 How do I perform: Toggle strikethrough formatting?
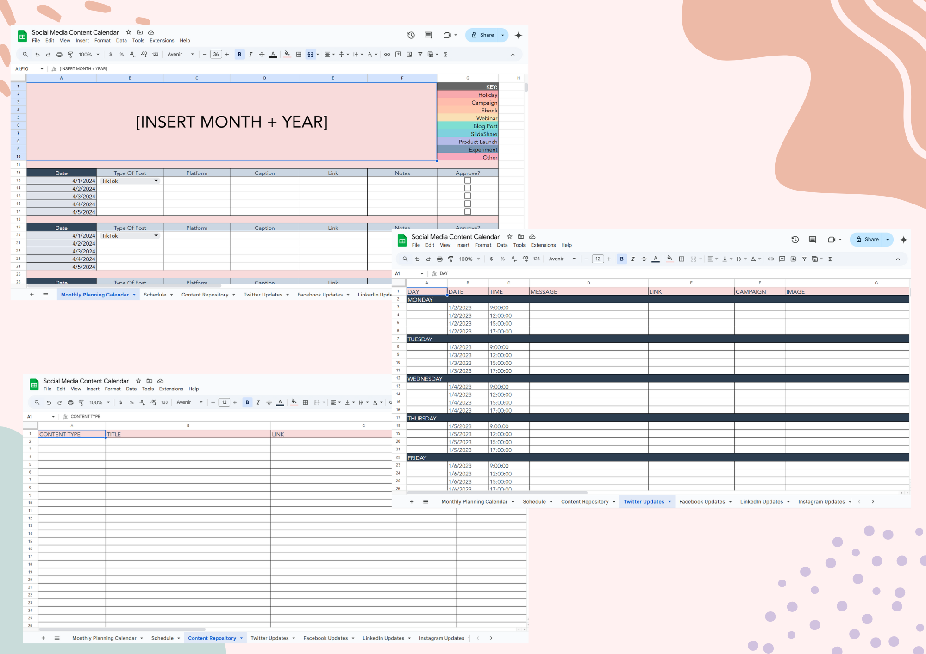point(262,54)
